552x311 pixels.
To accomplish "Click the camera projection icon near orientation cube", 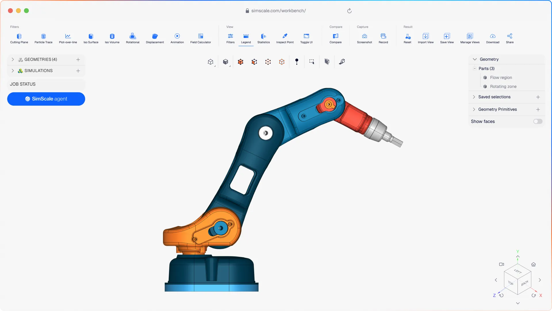I will 502,264.
